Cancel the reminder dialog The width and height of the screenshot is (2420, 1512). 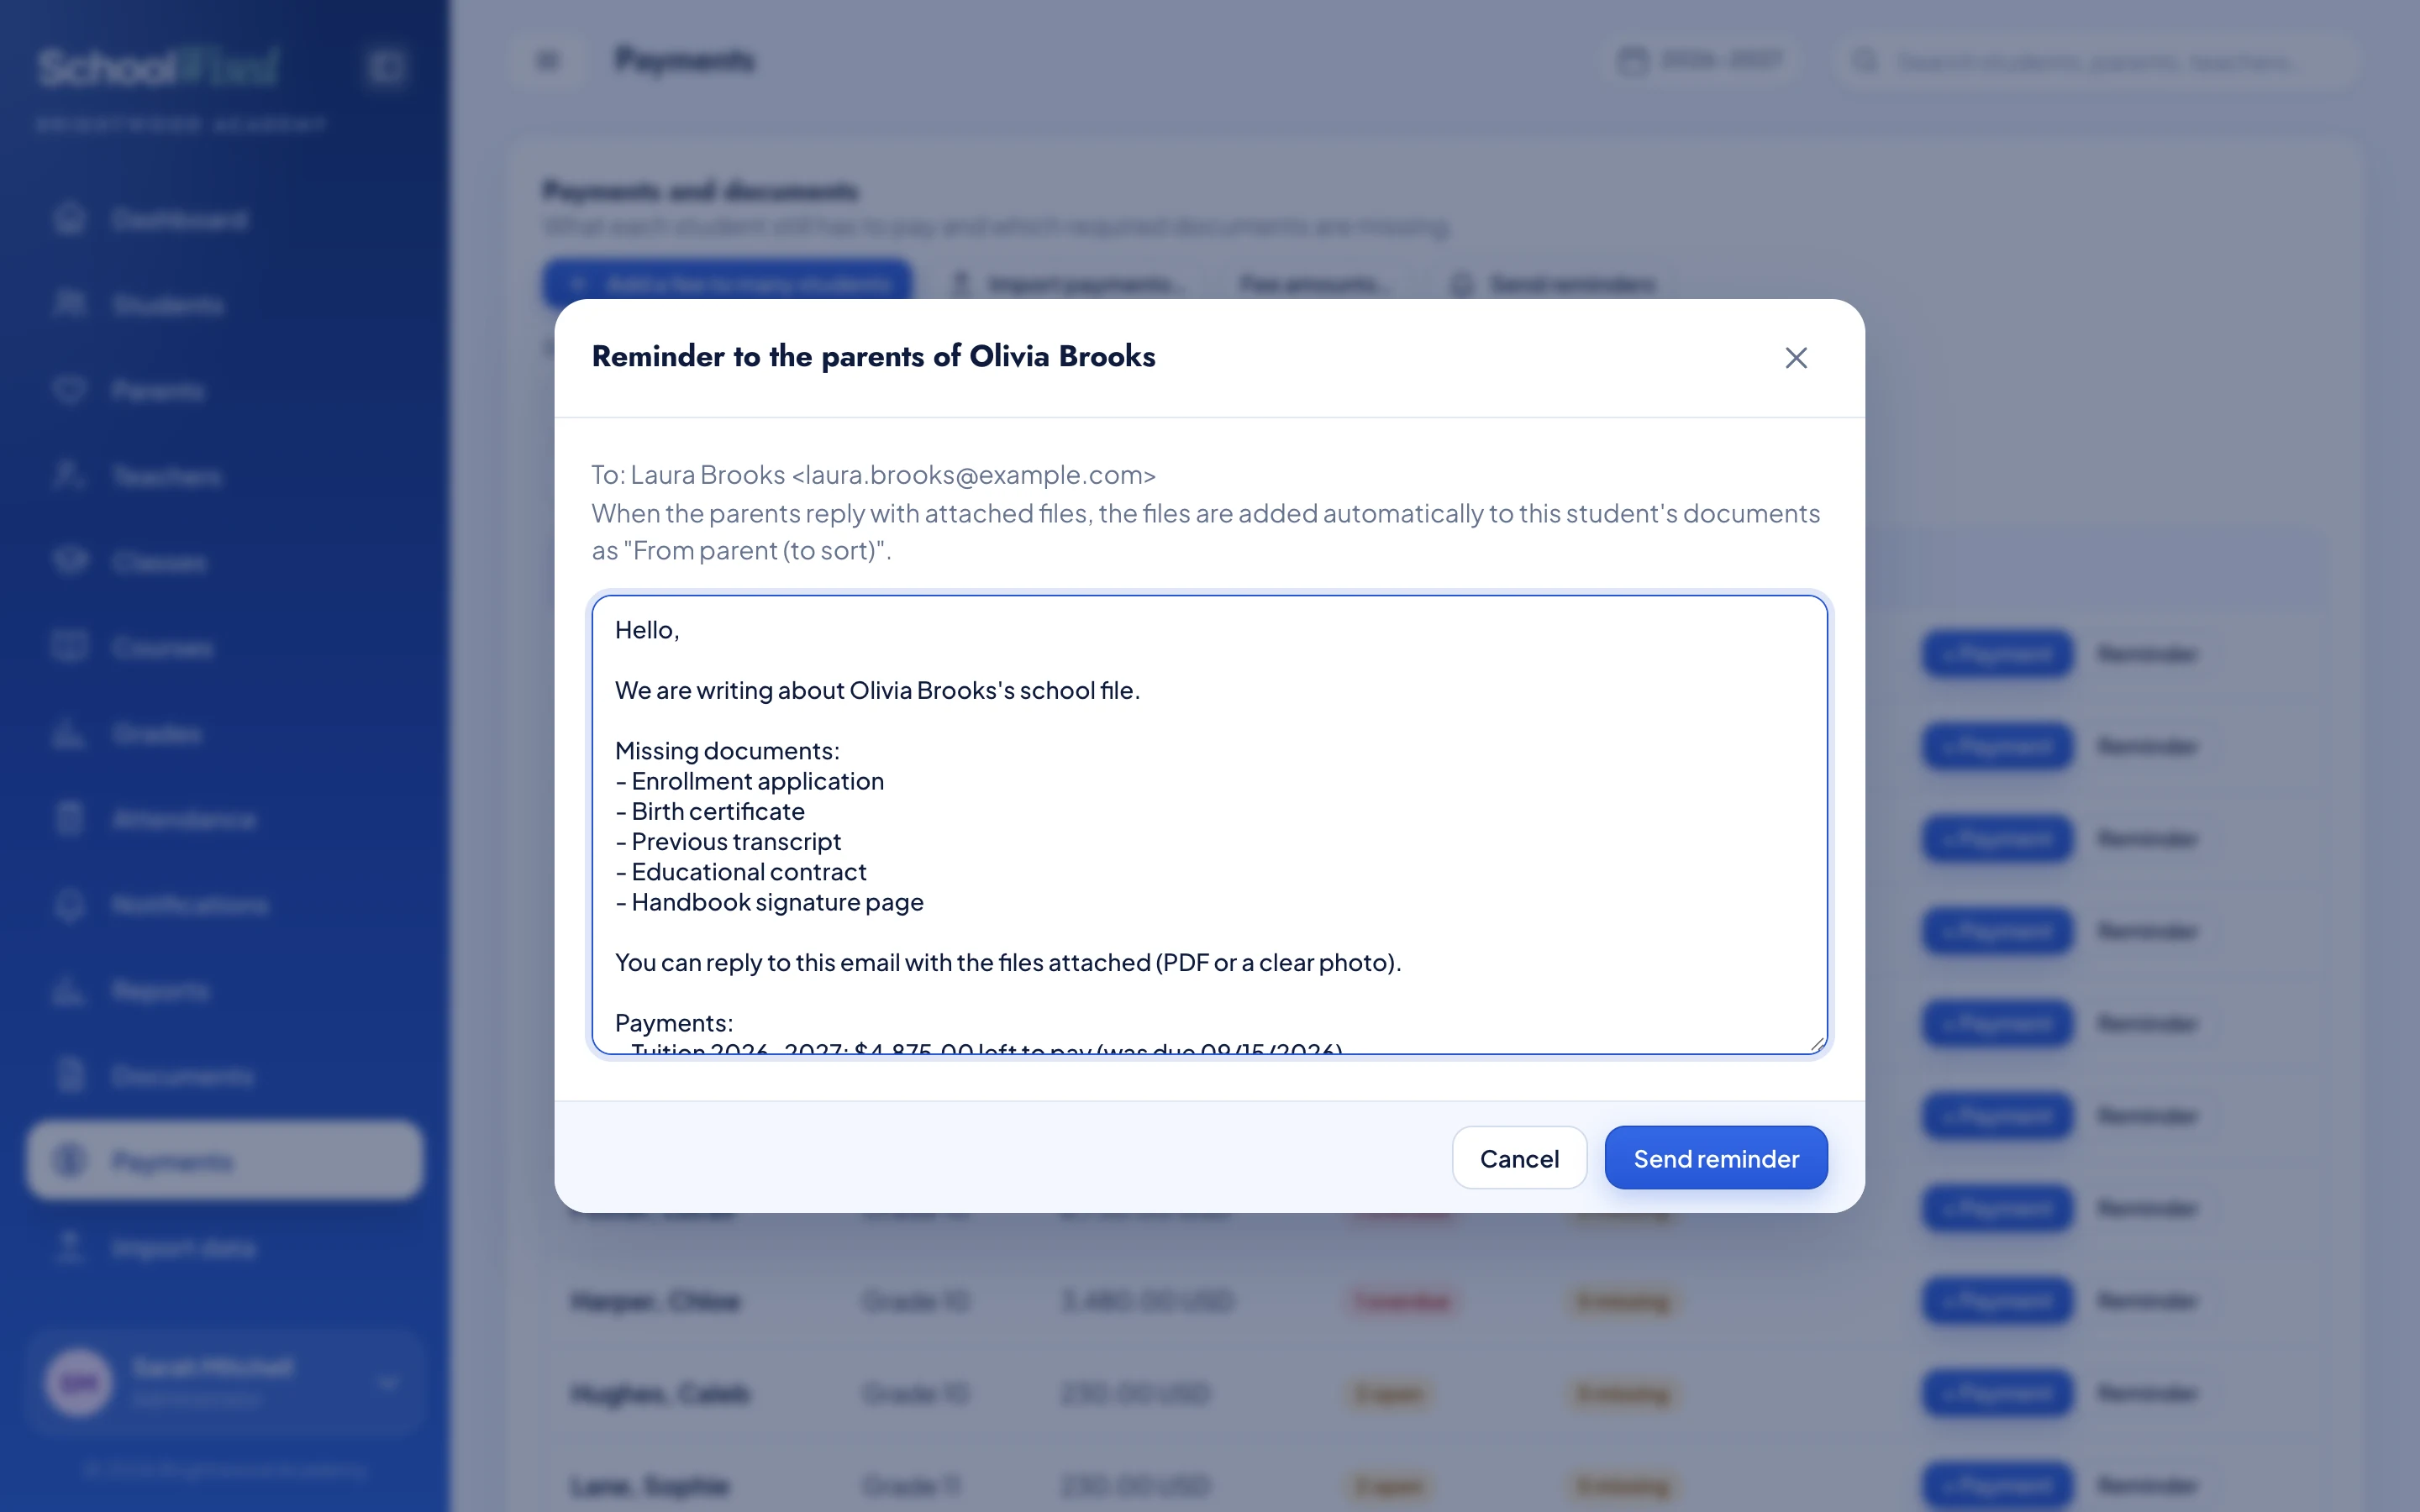coord(1519,1158)
